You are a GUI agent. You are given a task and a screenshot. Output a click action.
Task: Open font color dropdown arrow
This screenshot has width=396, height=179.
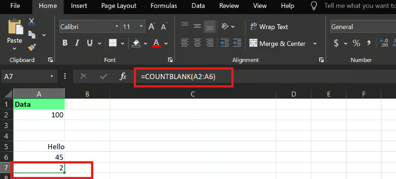pyautogui.click(x=166, y=43)
